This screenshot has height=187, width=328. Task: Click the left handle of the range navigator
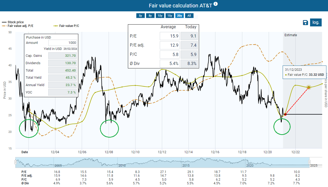(16, 162)
